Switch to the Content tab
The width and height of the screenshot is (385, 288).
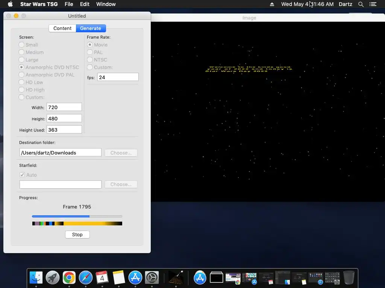[62, 28]
